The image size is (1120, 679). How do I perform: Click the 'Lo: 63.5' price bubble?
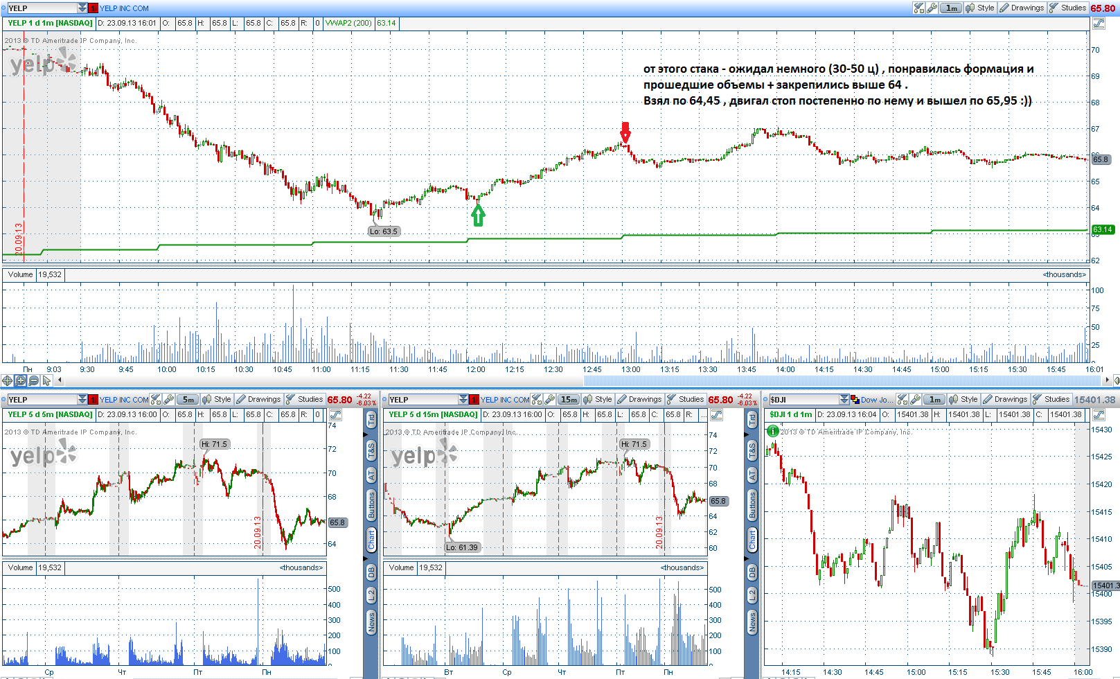point(384,231)
